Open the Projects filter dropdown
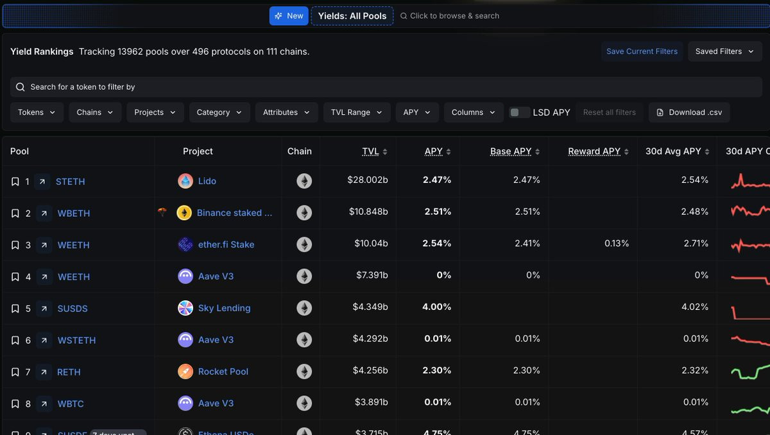Viewport: 770px width, 435px height. (155, 112)
